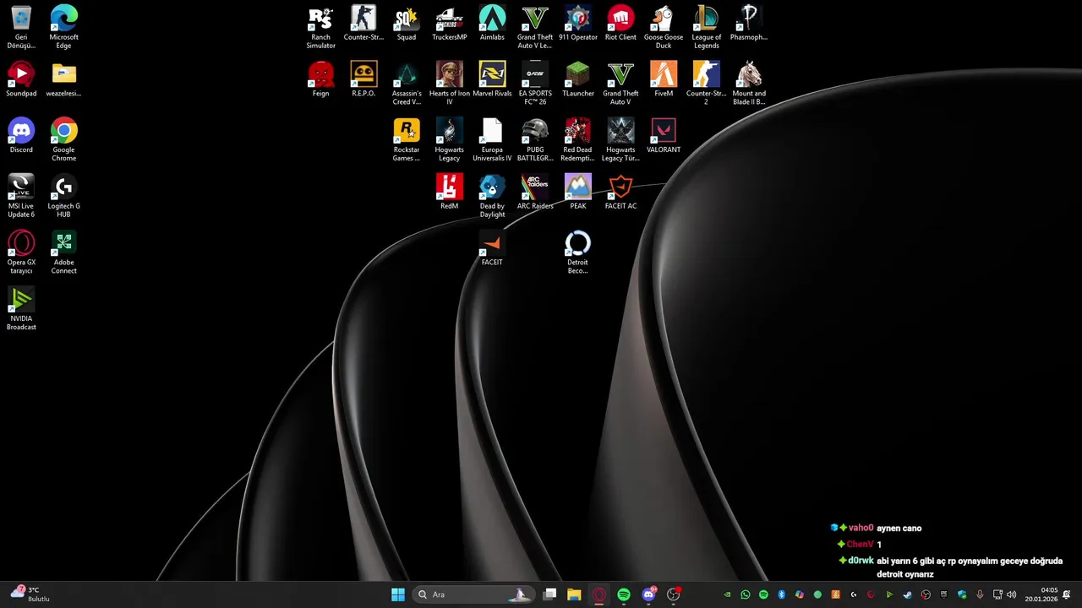
Task: Open the Phasmophobia desktop icon
Action: pos(749,24)
